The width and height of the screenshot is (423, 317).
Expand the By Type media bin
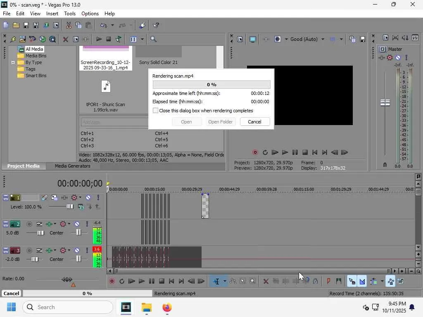[13, 62]
